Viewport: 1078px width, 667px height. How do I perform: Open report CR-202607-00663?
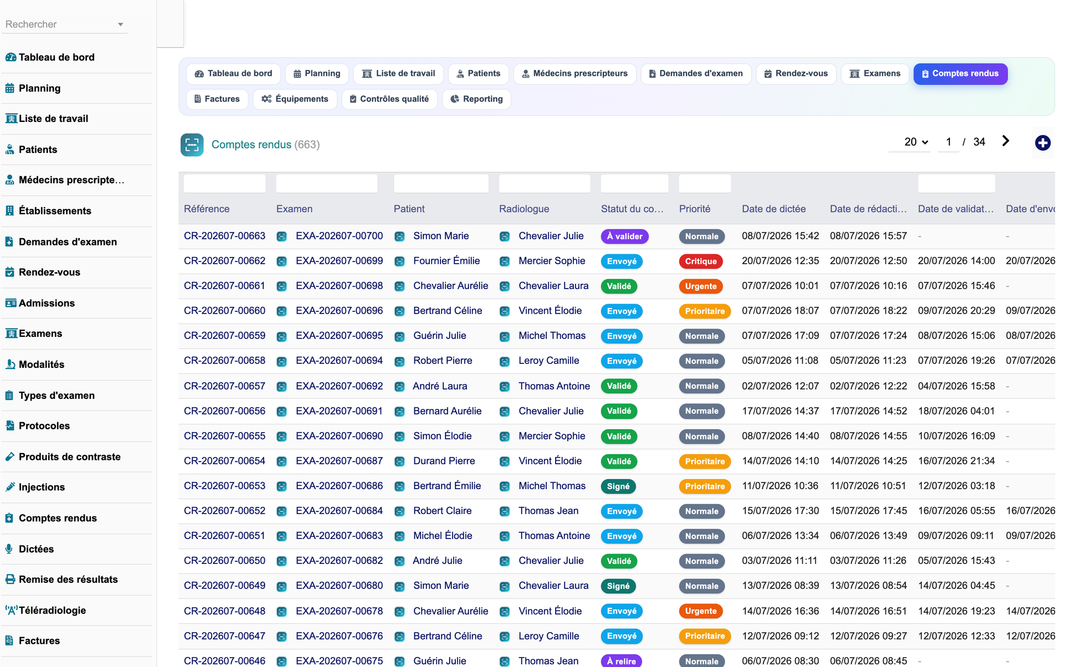point(224,236)
